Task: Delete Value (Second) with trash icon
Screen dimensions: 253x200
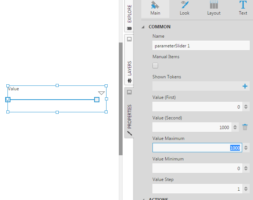Action: [x=245, y=127]
